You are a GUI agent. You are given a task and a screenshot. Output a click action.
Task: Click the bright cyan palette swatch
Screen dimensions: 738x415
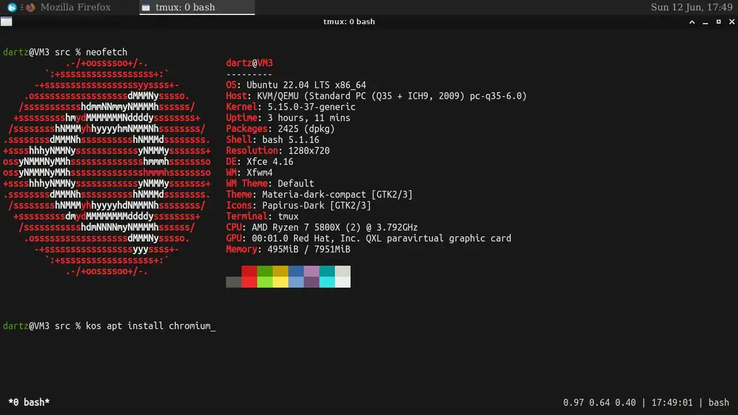click(x=327, y=282)
